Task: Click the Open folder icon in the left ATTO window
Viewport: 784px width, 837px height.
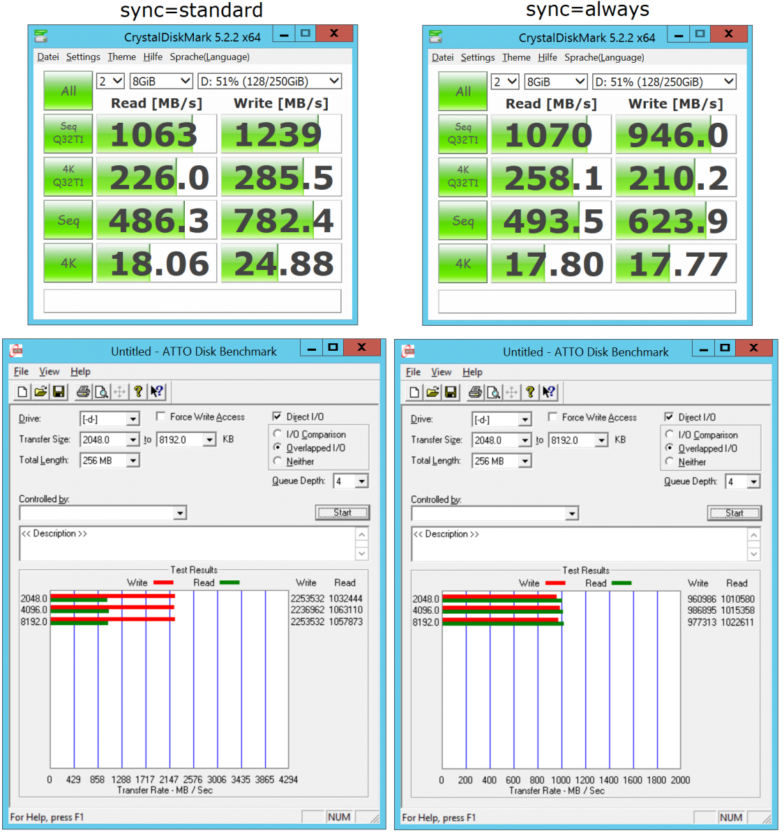Action: tap(40, 392)
